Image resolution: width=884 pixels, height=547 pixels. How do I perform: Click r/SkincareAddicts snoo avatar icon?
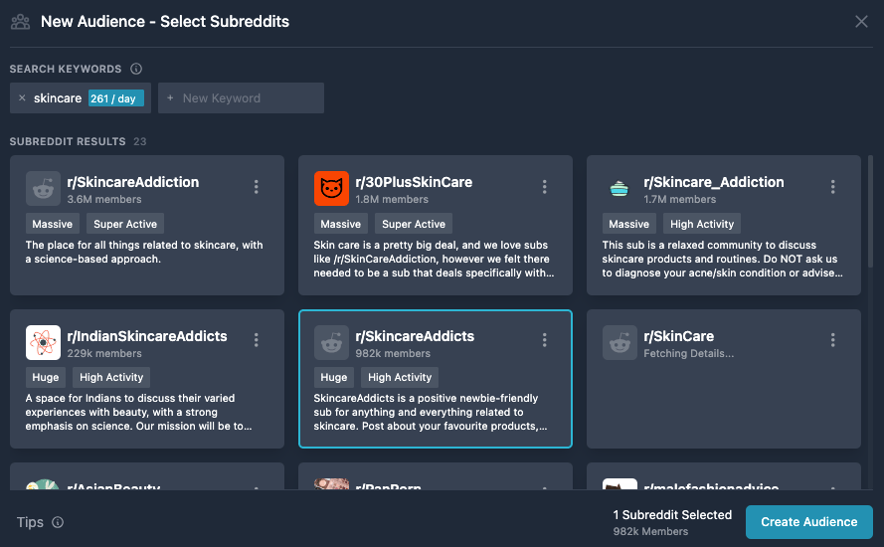click(x=331, y=342)
